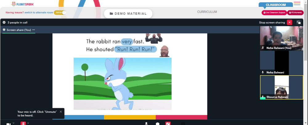308x125 pixels.
Task: Follow the switch to alternate room link
Action: (x=39, y=13)
